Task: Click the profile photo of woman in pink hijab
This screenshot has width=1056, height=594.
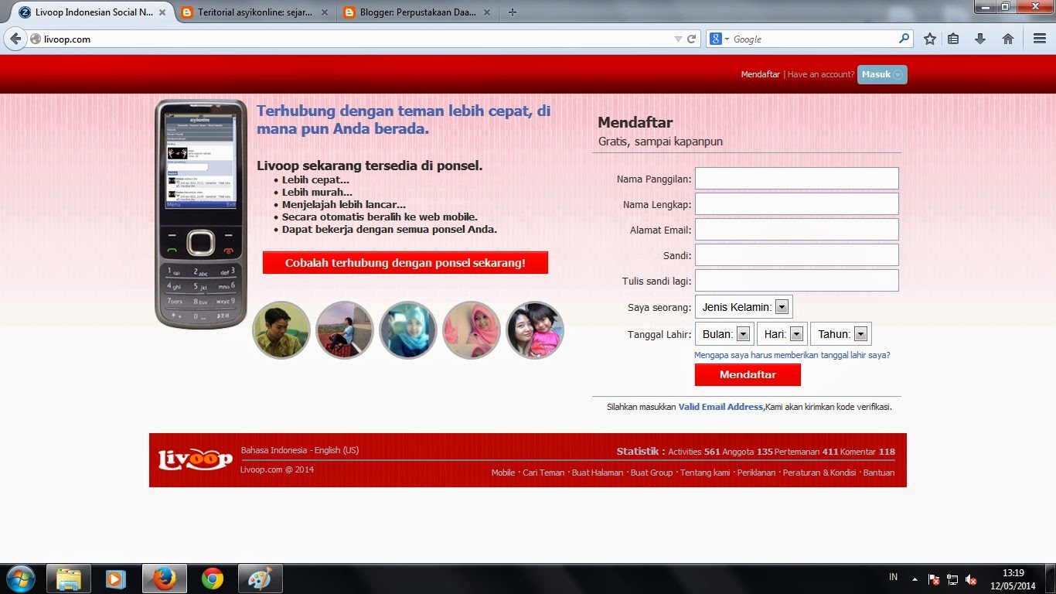Action: pos(472,330)
